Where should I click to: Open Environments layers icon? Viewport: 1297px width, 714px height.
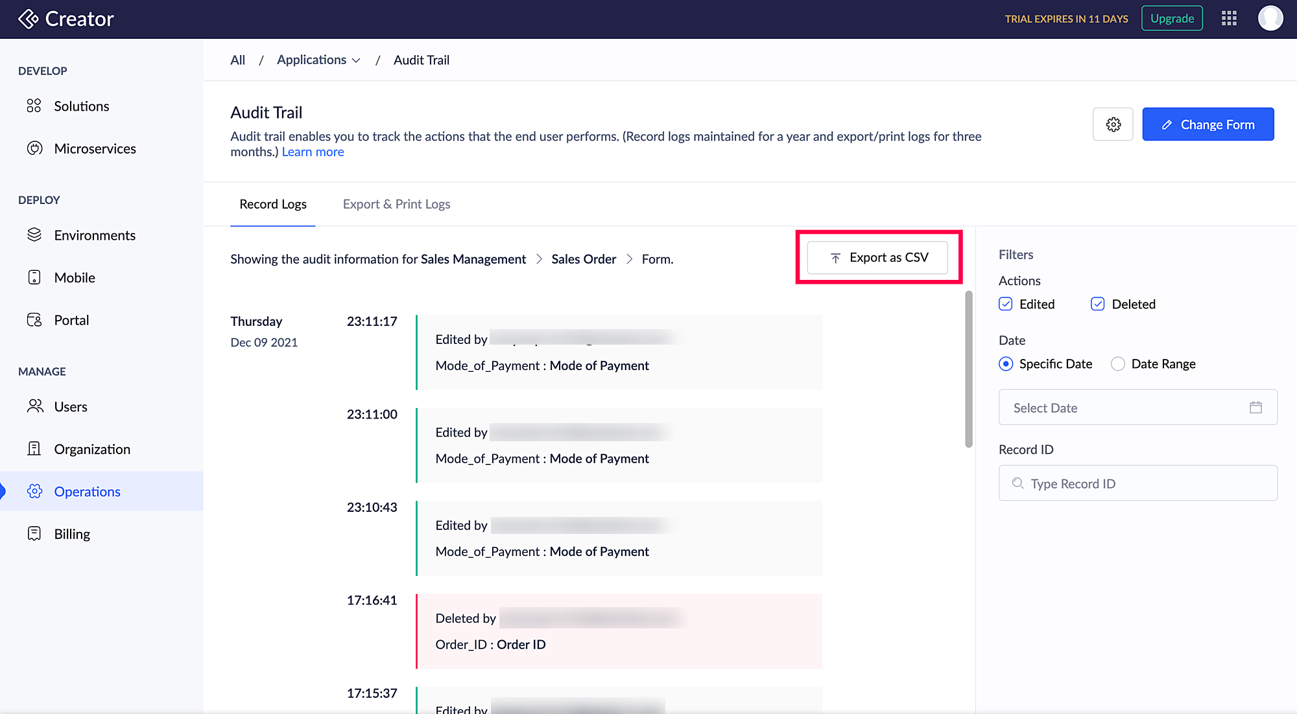[34, 235]
